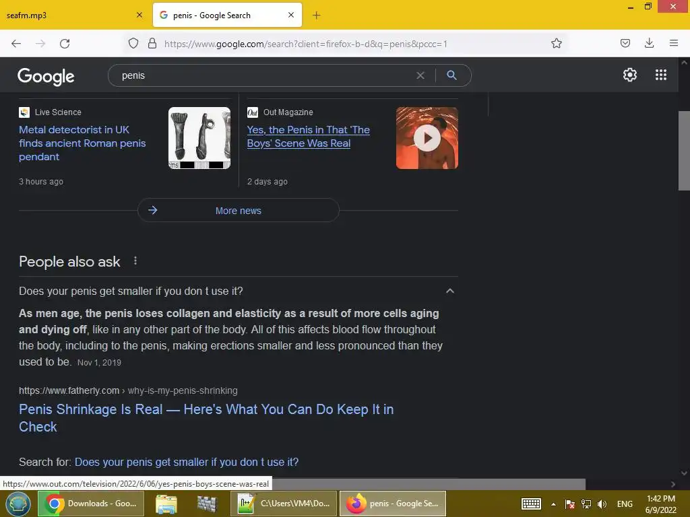The width and height of the screenshot is (690, 517).
Task: Collapse the expanded People also ask question
Action: tap(449, 291)
